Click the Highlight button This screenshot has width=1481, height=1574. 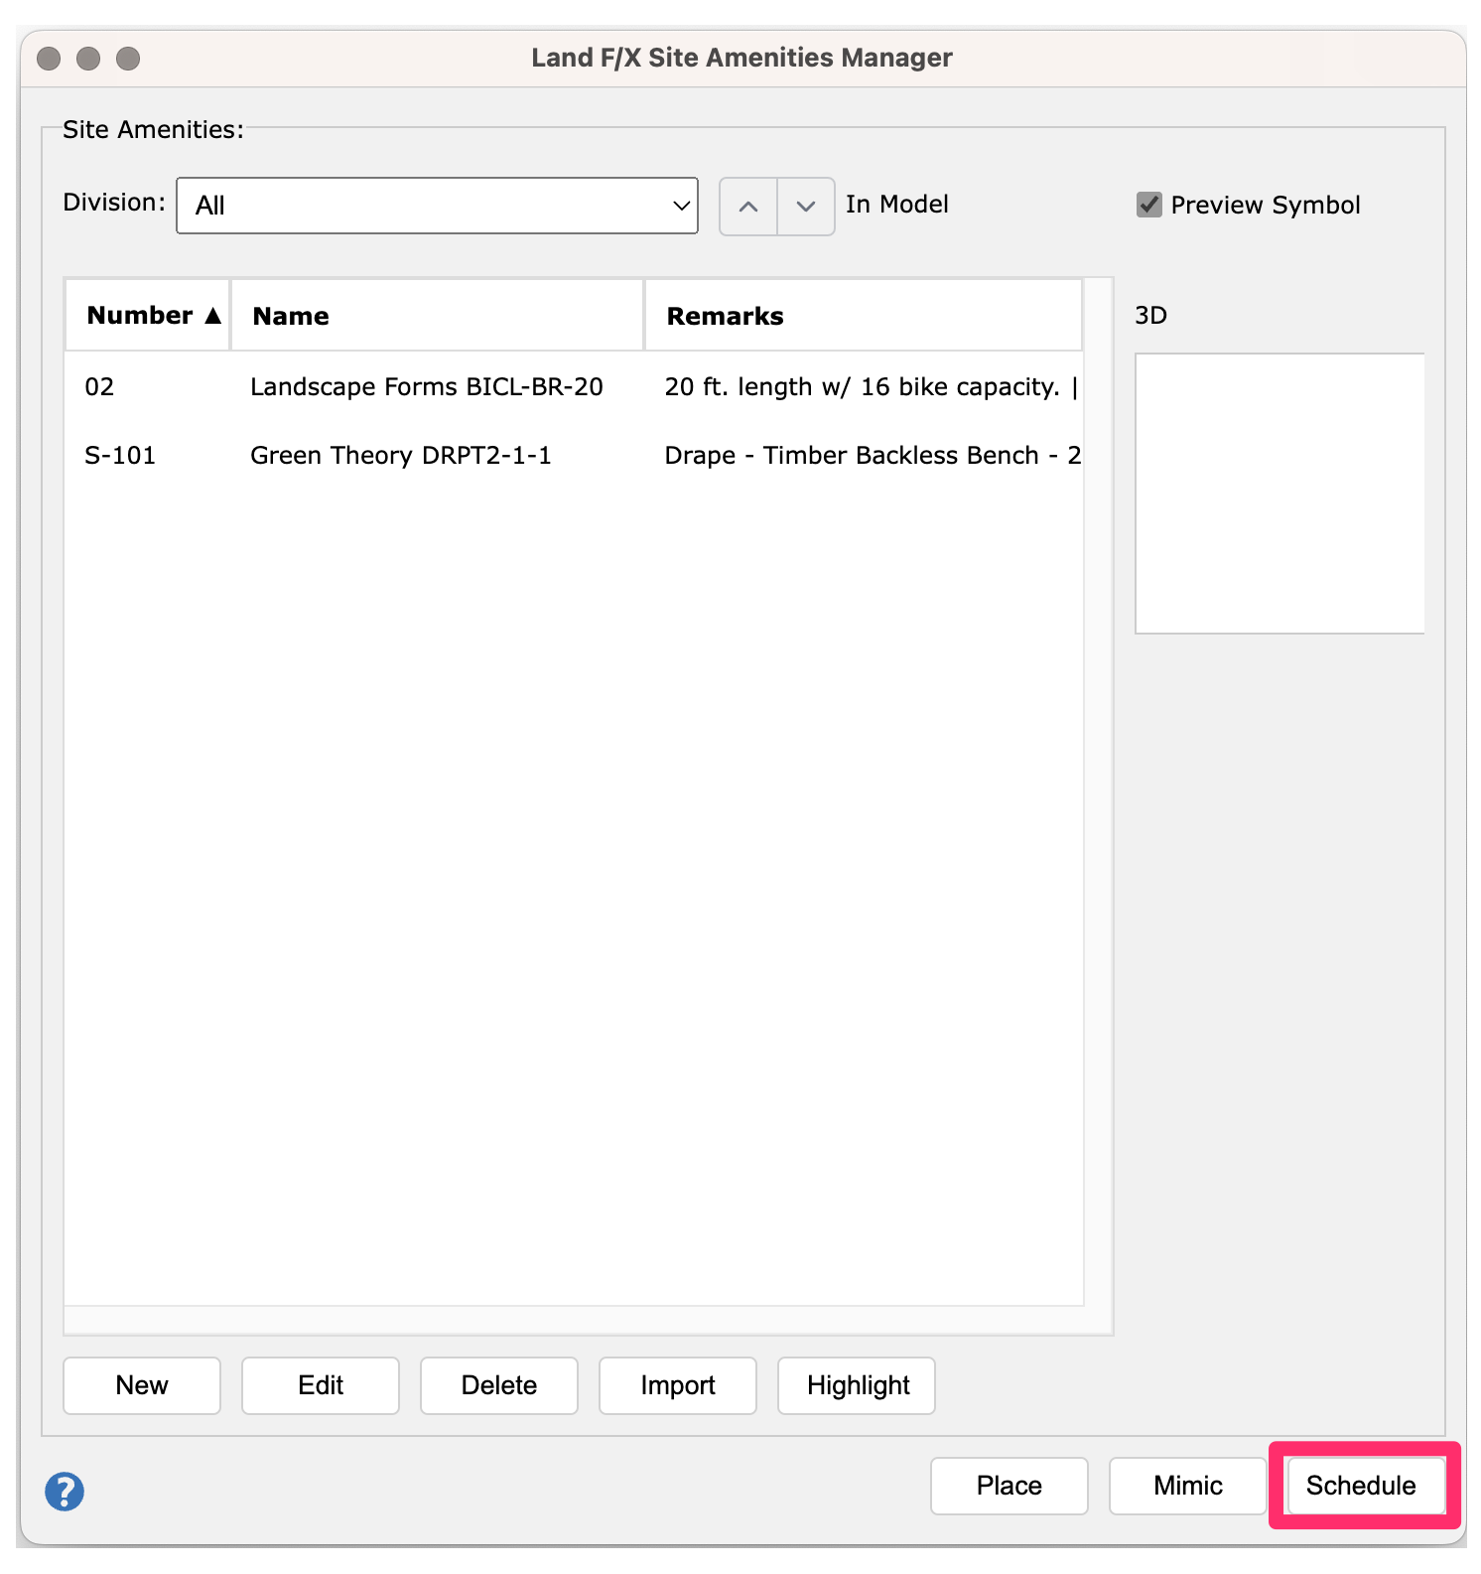coord(857,1385)
